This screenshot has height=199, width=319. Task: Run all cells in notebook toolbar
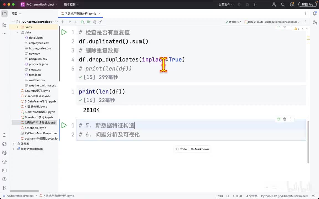tap(89, 22)
